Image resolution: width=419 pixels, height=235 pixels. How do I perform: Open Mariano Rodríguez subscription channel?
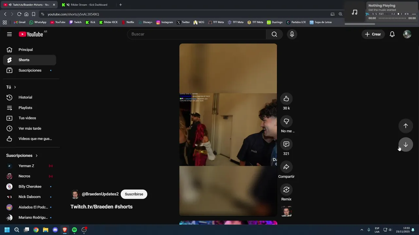(30, 218)
